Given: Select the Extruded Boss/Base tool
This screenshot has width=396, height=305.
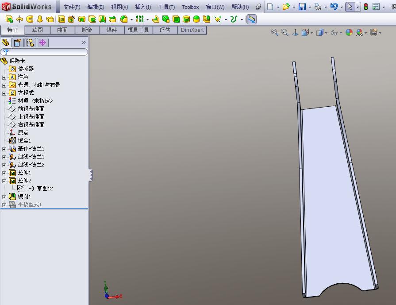Looking at the screenshot, I should [x=9, y=19].
